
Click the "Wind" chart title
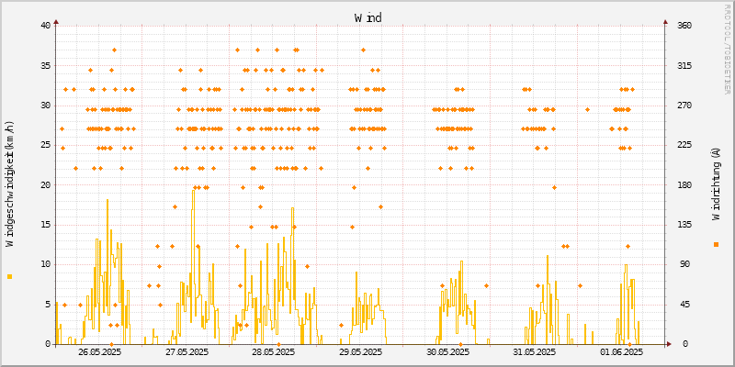tap(367, 17)
